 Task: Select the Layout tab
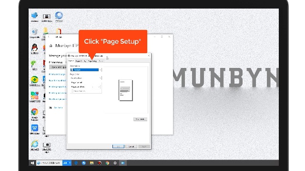click(x=71, y=61)
